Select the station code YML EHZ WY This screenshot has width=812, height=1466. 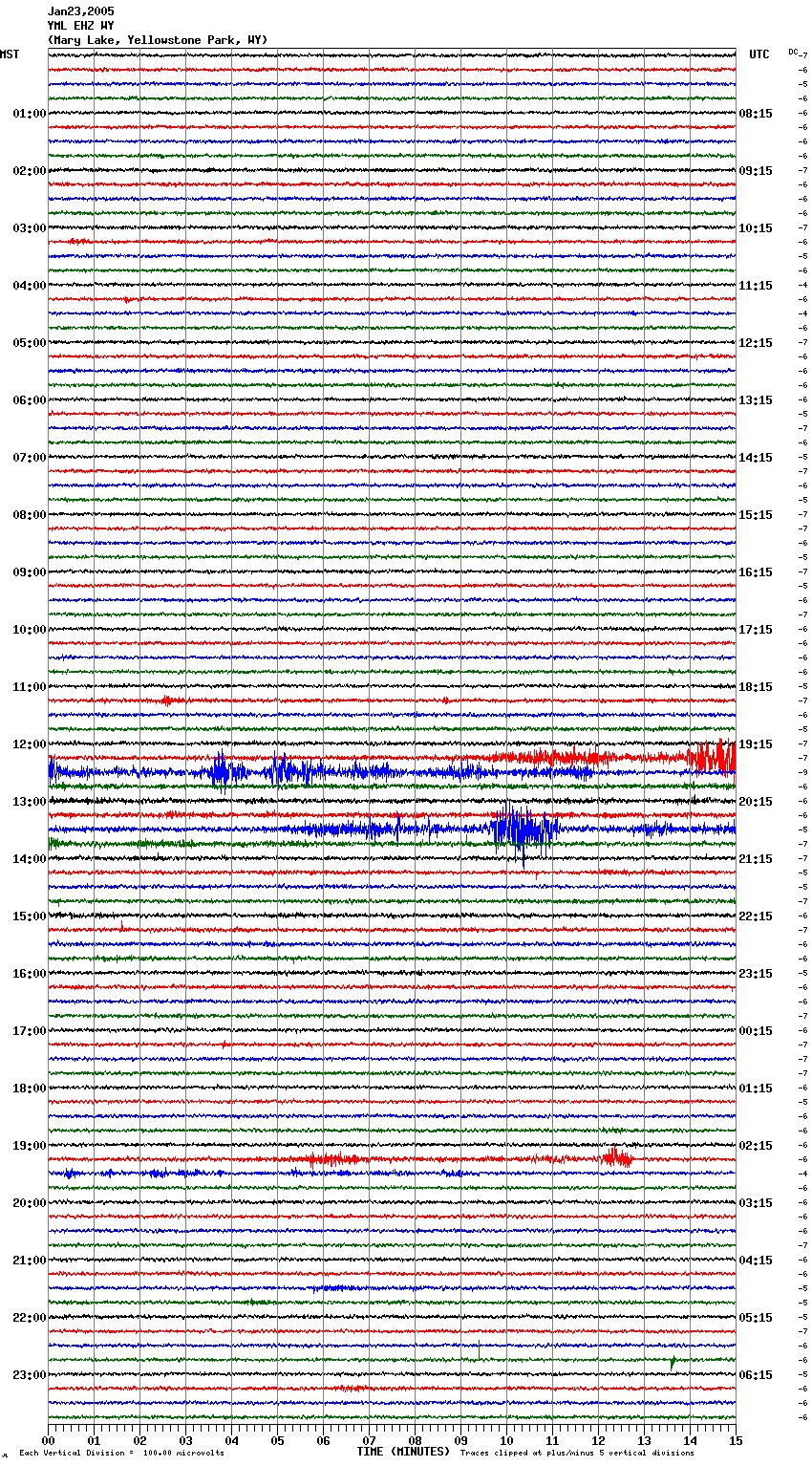[x=80, y=26]
